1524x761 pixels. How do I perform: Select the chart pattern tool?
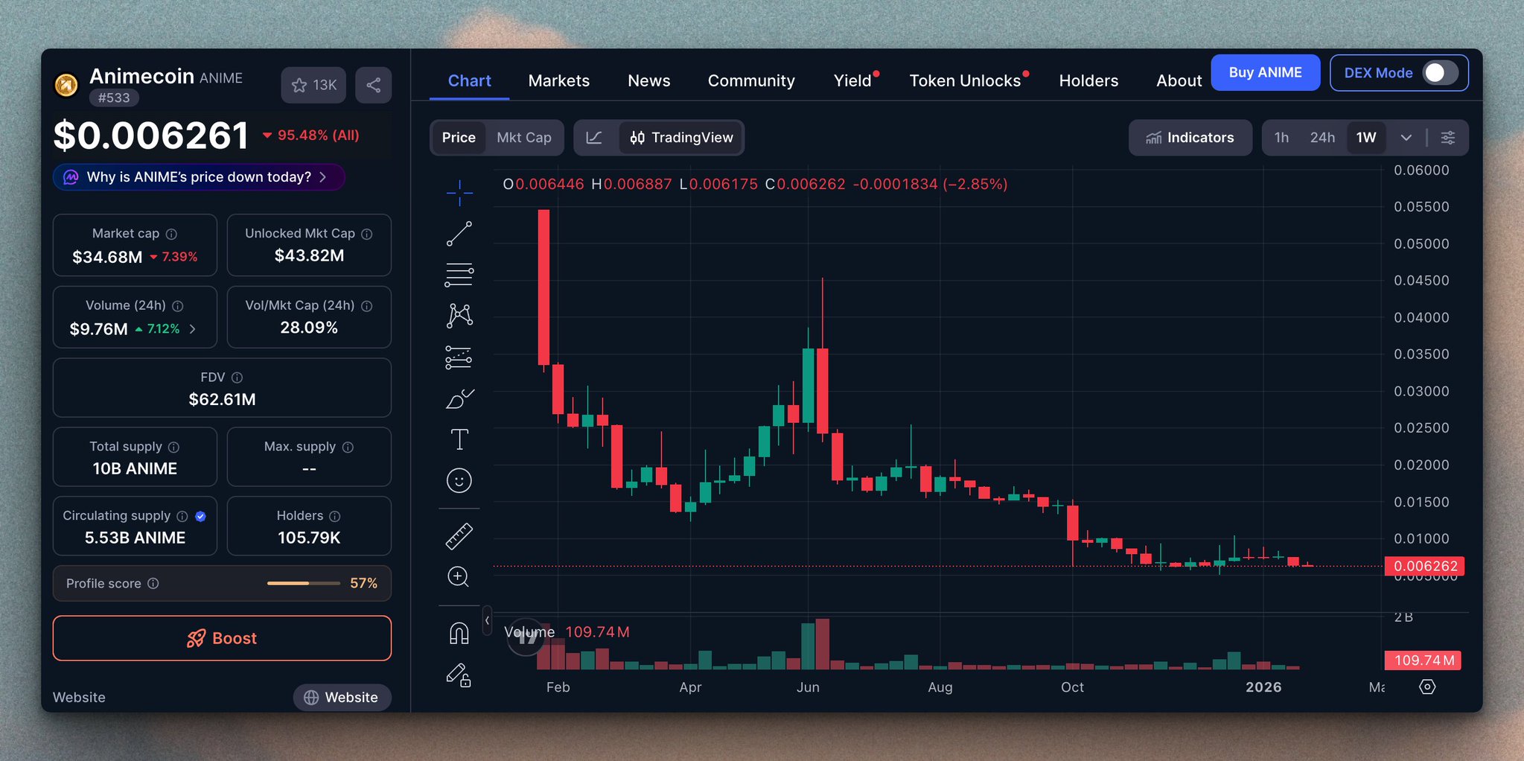pos(459,316)
